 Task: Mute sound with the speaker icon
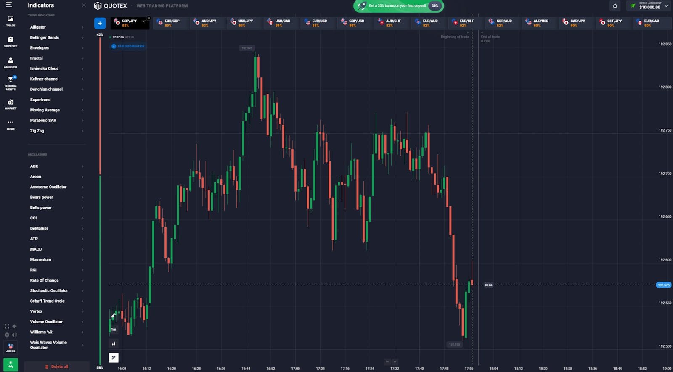click(14, 335)
